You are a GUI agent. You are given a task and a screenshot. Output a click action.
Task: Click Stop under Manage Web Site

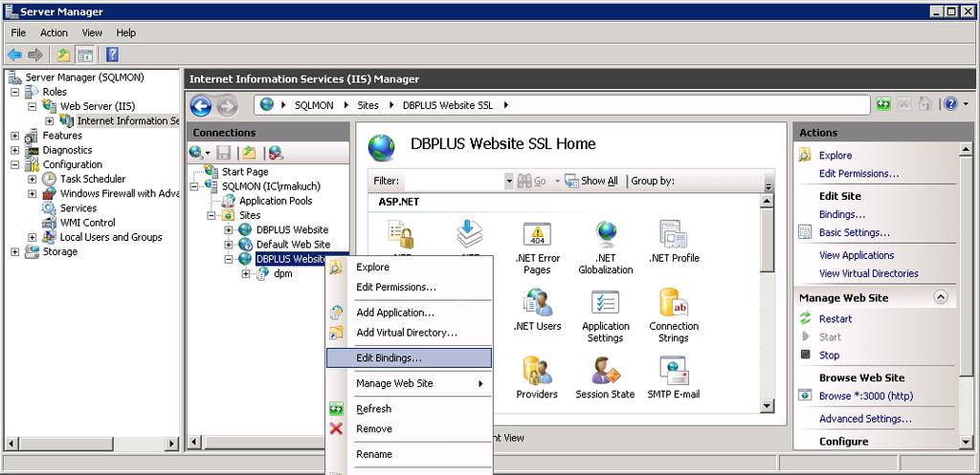[829, 355]
